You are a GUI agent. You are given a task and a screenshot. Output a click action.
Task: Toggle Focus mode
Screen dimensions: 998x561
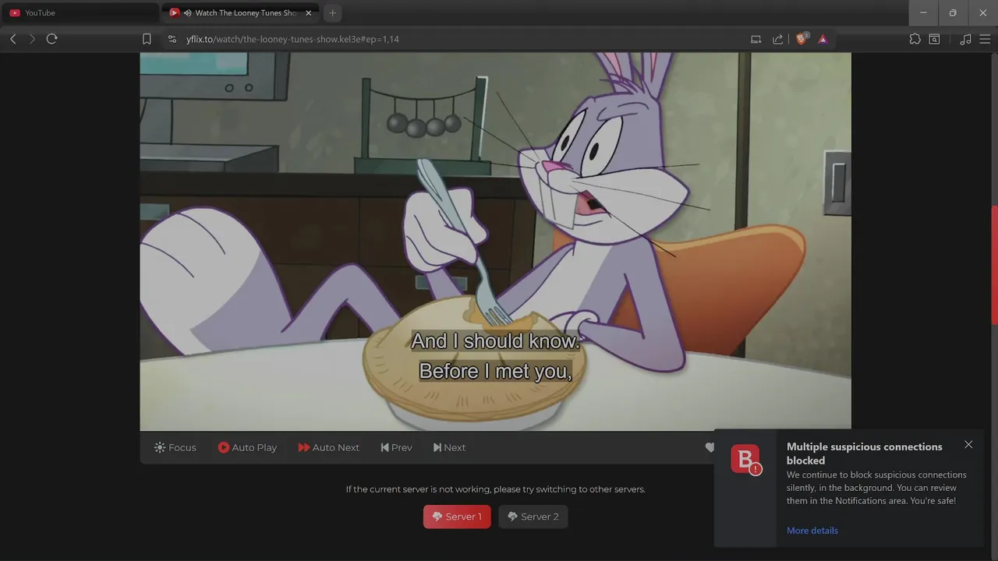(x=175, y=447)
